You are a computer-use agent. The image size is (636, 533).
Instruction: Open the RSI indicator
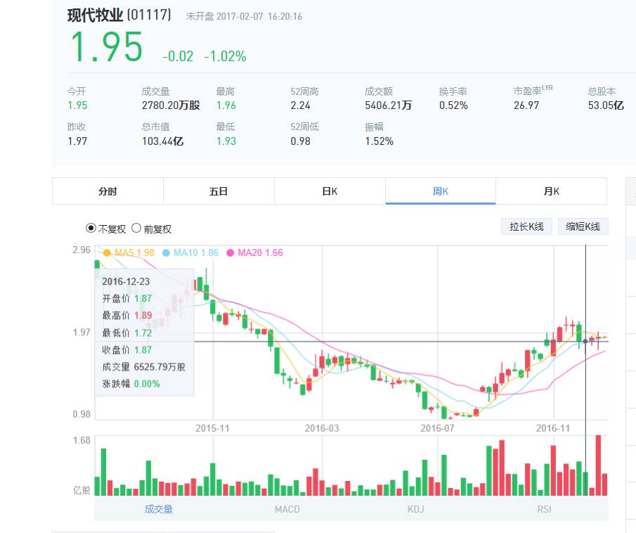[544, 509]
